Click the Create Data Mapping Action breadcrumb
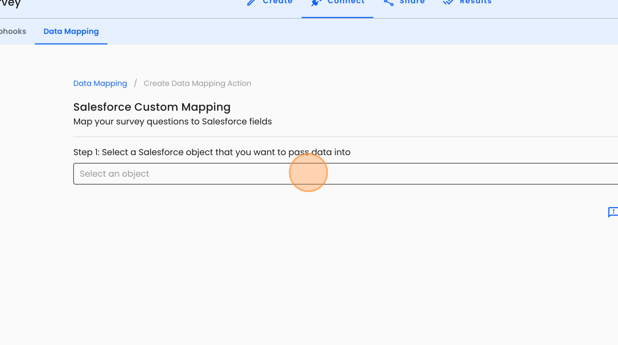The width and height of the screenshot is (618, 345). [x=198, y=83]
